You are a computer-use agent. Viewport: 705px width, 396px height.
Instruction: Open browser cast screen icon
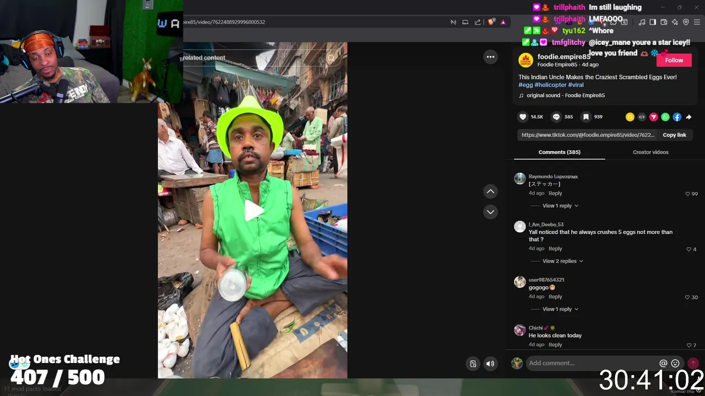pyautogui.click(x=465, y=22)
